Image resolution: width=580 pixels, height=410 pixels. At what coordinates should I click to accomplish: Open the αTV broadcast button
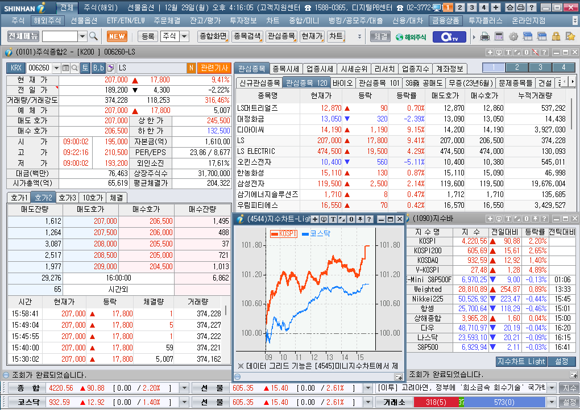click(449, 36)
